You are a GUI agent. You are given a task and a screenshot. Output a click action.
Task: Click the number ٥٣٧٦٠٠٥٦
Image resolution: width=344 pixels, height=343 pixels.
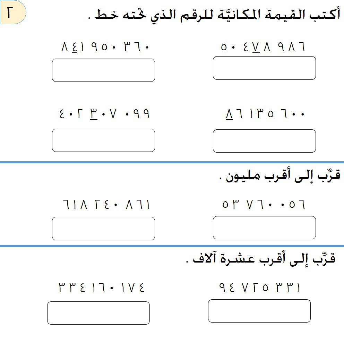coord(264,205)
